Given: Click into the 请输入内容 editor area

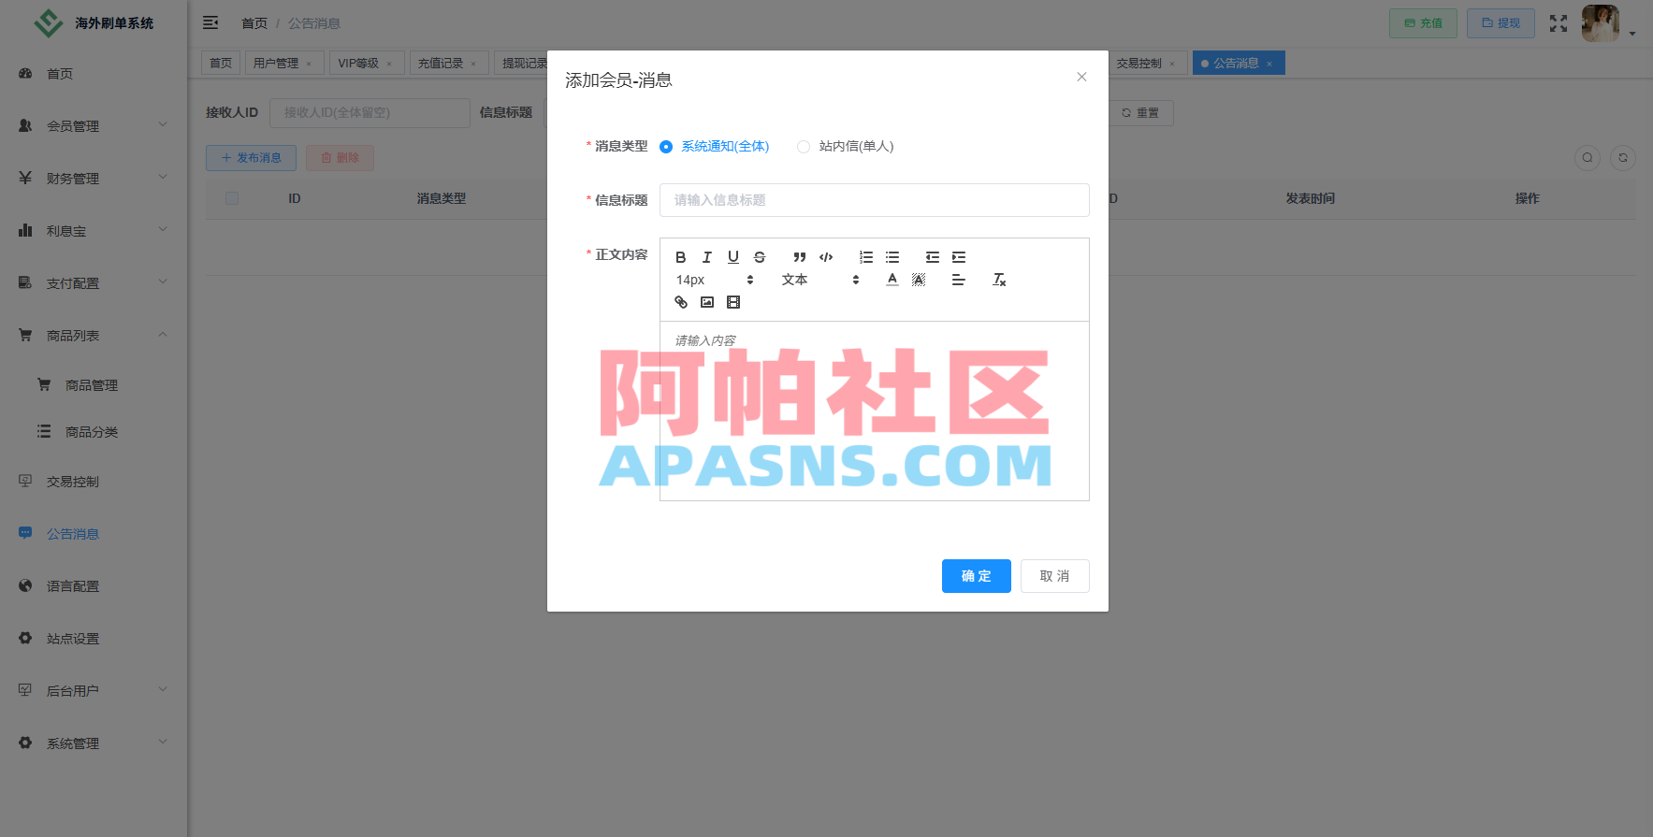Looking at the screenshot, I should click(x=875, y=411).
